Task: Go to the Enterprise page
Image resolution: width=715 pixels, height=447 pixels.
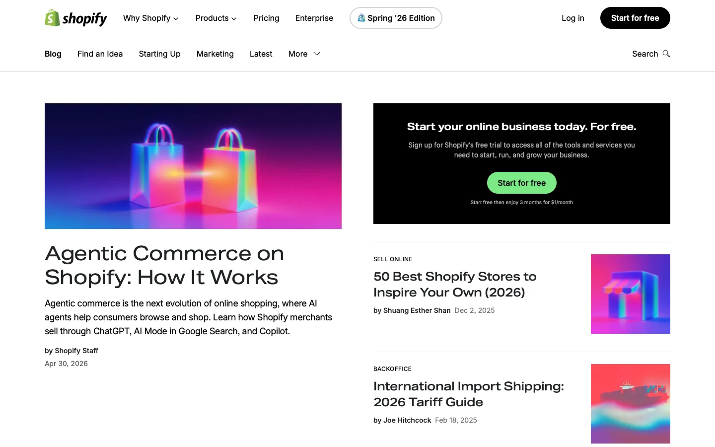Action: (314, 18)
